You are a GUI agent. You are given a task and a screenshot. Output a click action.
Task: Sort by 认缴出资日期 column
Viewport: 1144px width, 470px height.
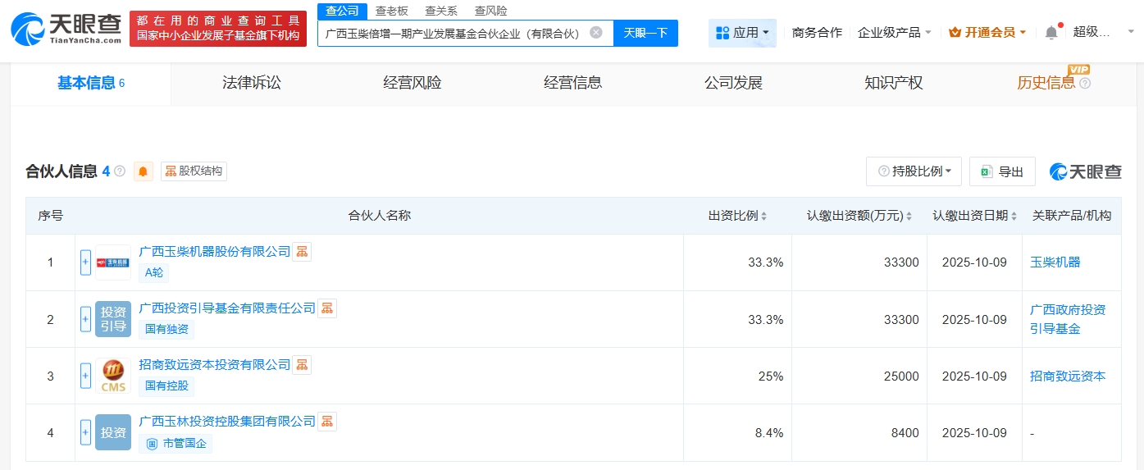coord(1014,217)
